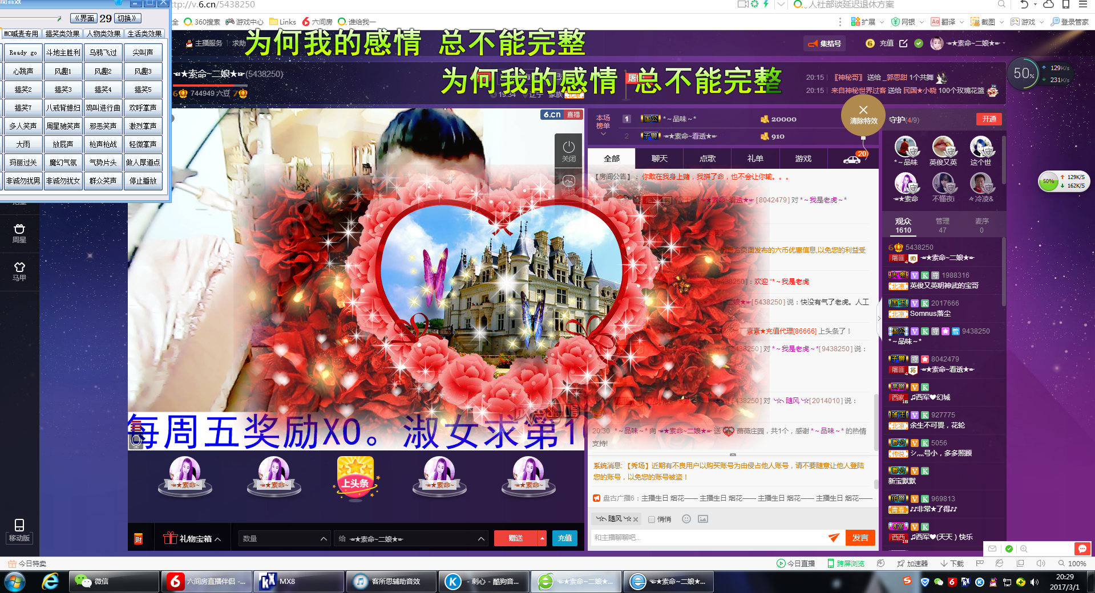The width and height of the screenshot is (1095, 593).
Task: Expand the 网银 dropdown arrow
Action: pos(922,22)
